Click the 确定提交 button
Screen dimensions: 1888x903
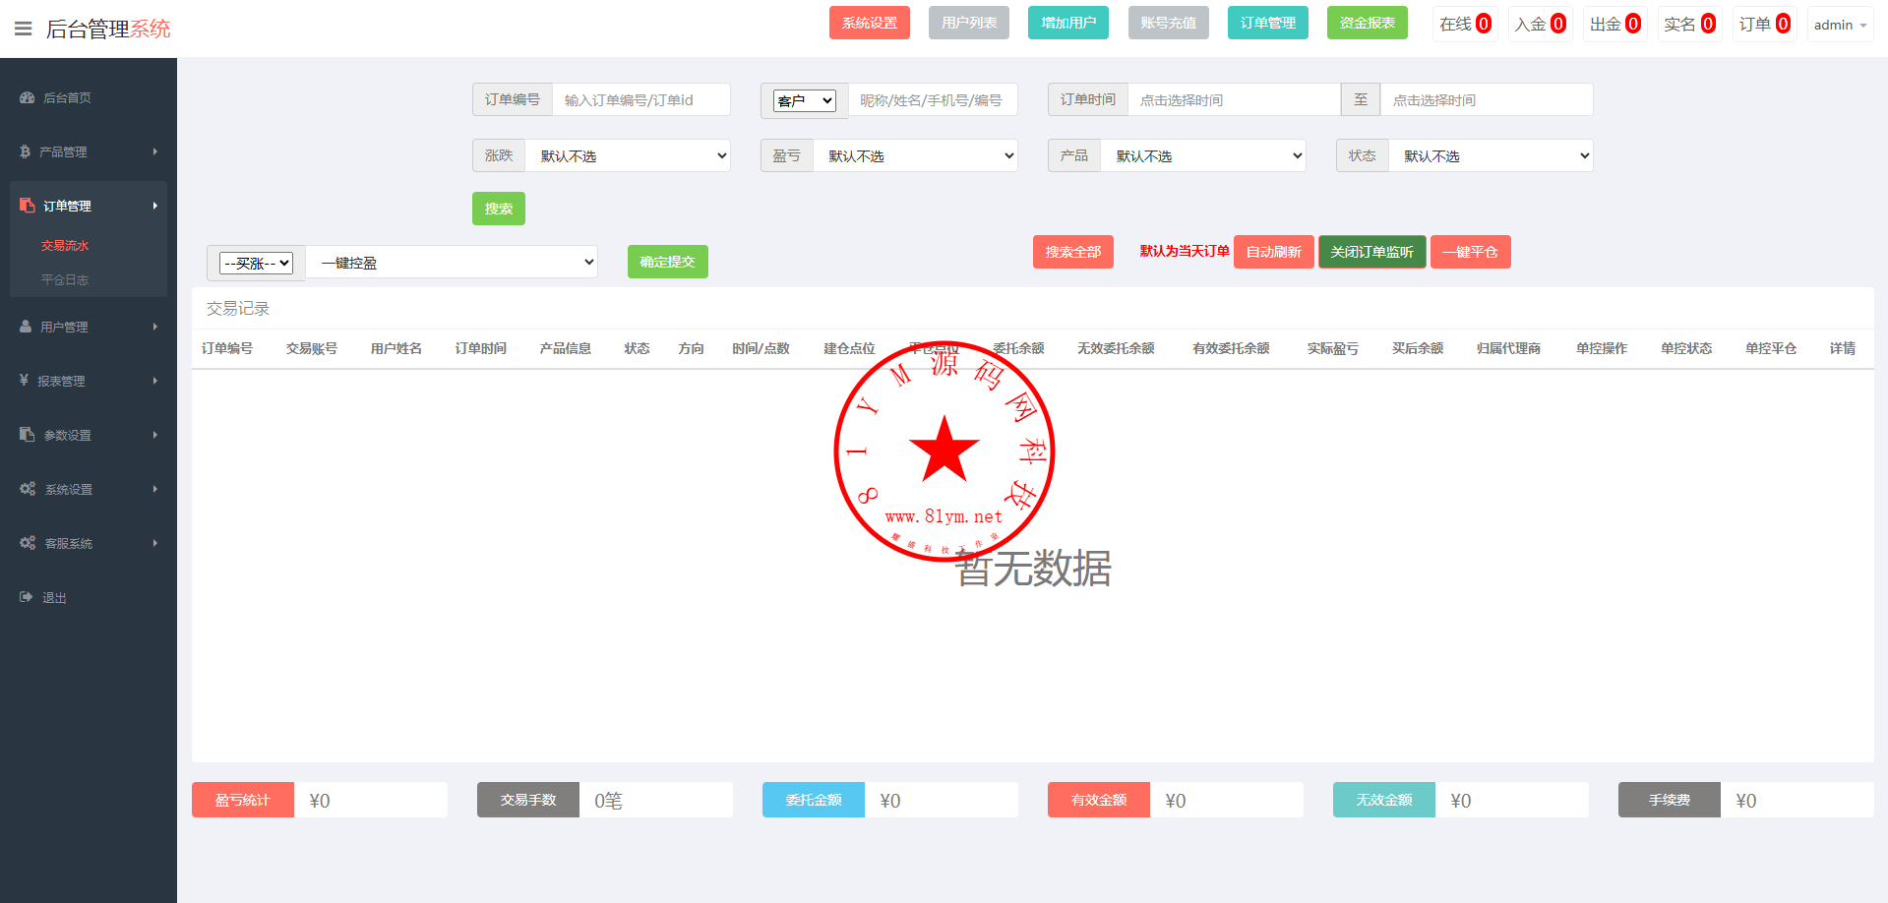coord(668,262)
